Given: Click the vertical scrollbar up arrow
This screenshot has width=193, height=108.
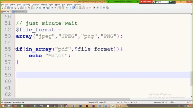Looking at the screenshot, I should click(x=191, y=15).
